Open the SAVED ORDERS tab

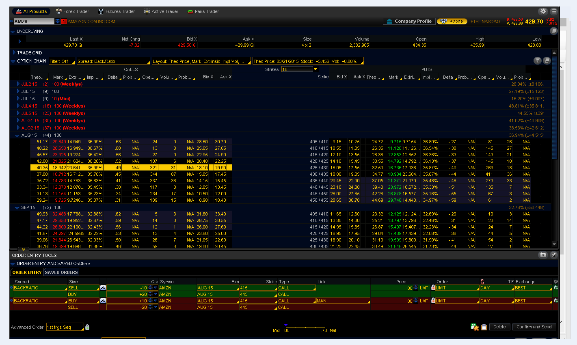click(61, 272)
